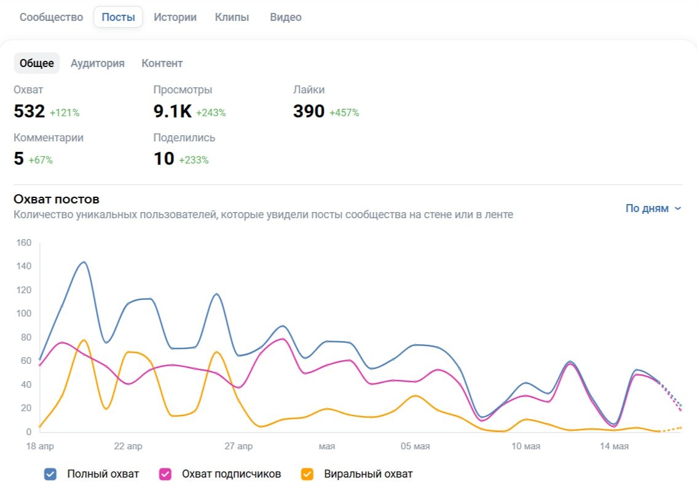Click the 27 апр date label on axis
The width and height of the screenshot is (697, 496).
point(238,446)
